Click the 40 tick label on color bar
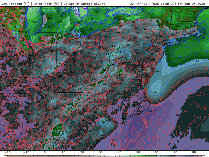This screenshot has height=157, width=209. coord(119,152)
